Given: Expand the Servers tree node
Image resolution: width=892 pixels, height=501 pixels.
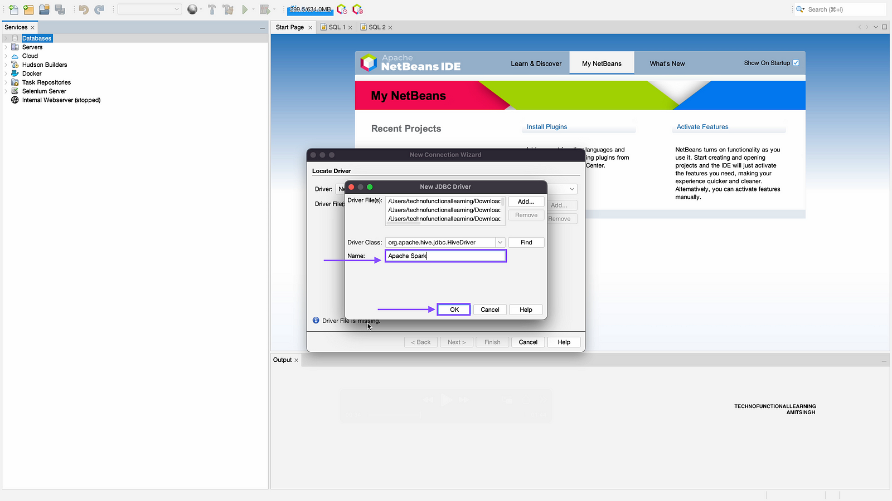Looking at the screenshot, I should coord(6,47).
